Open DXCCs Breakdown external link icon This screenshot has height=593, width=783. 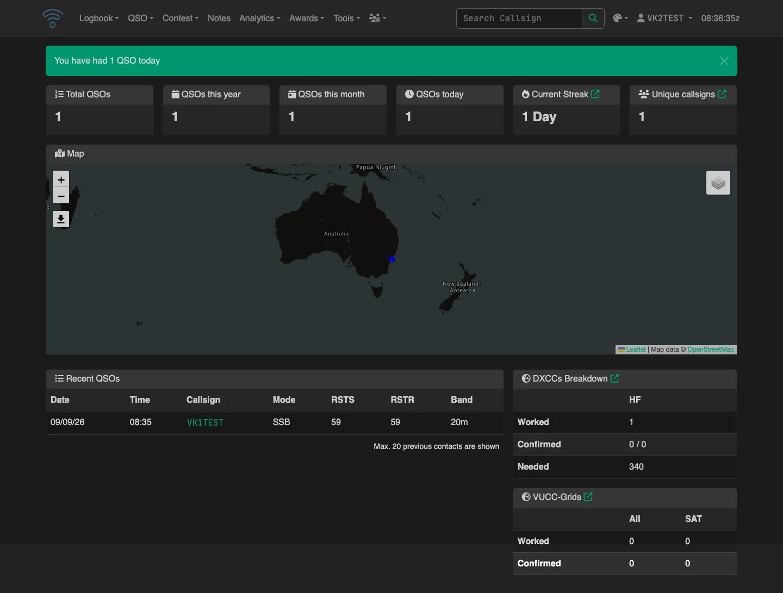coord(615,378)
